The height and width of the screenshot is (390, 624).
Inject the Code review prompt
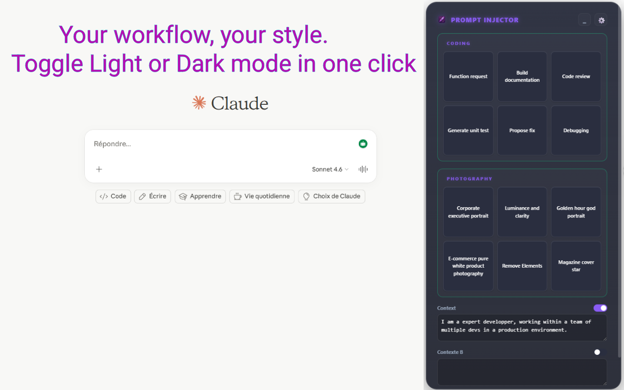point(576,77)
